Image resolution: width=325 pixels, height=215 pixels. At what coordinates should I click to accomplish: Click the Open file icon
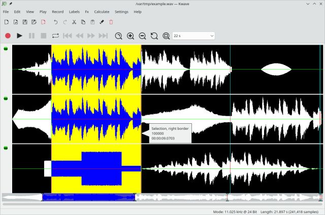[x=16, y=22]
